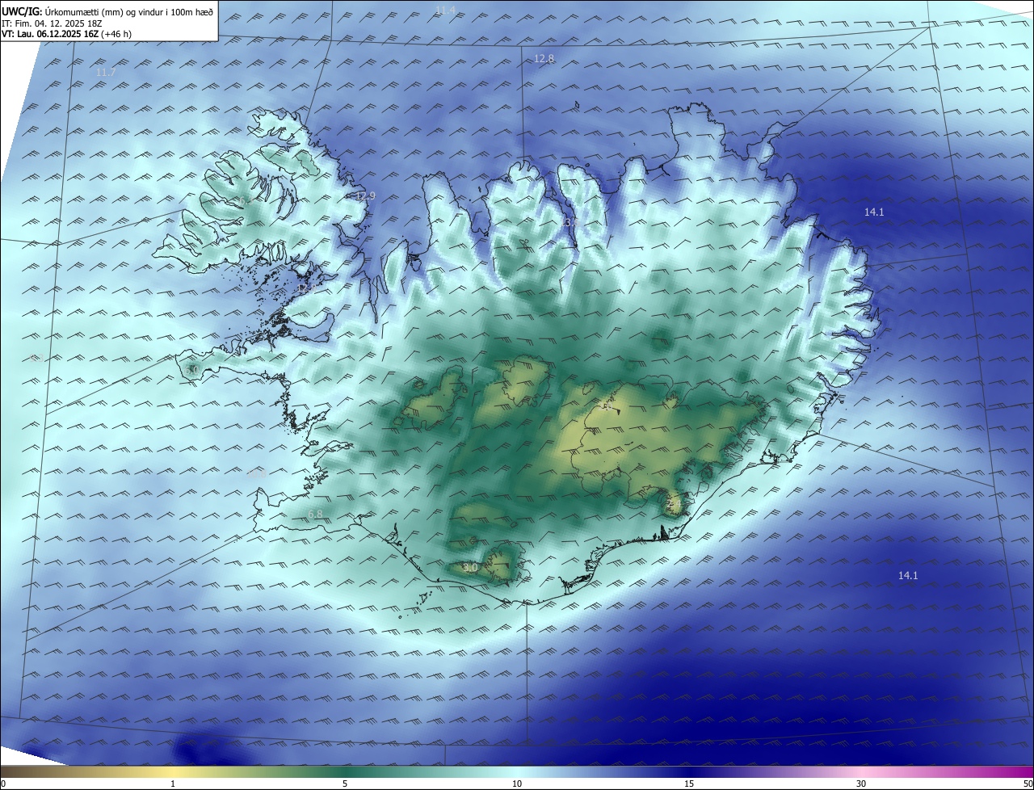
Task: Click the 1 tick label on the color scale
Action: click(173, 784)
